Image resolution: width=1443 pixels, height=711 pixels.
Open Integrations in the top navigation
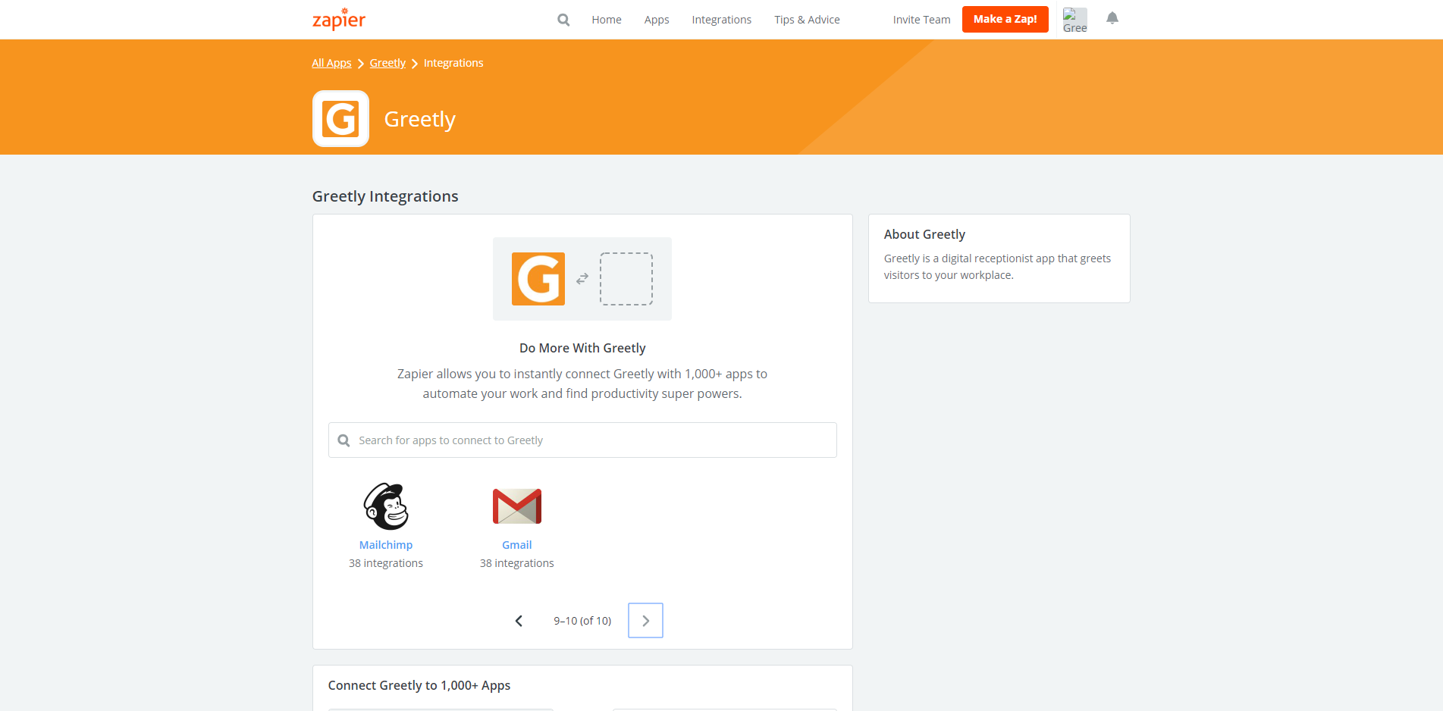(x=721, y=20)
